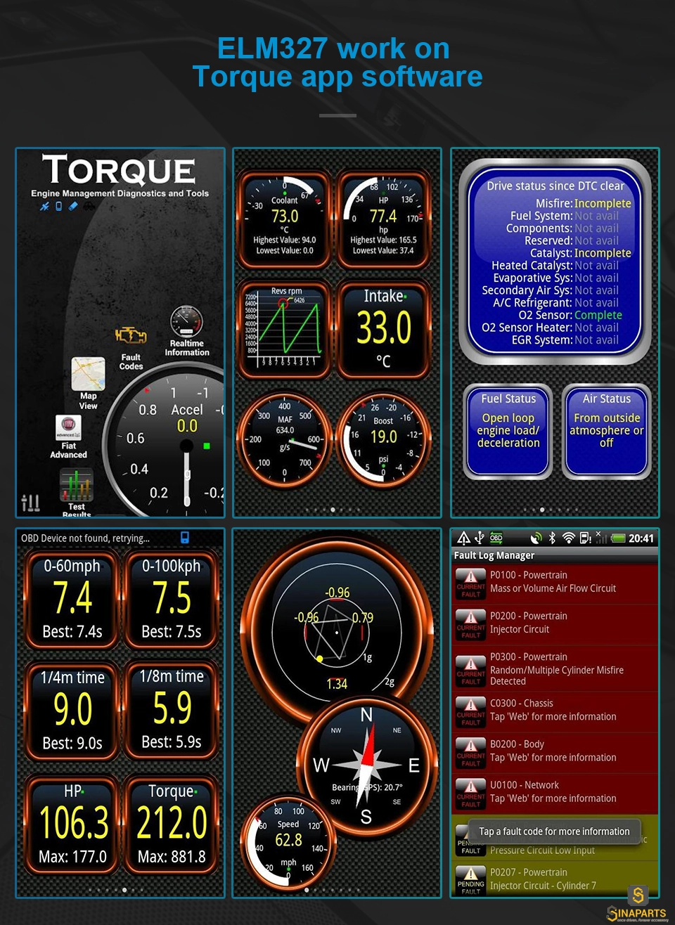The image size is (675, 925).
Task: Tap the current fault icon beside P0300
Action: [471, 670]
